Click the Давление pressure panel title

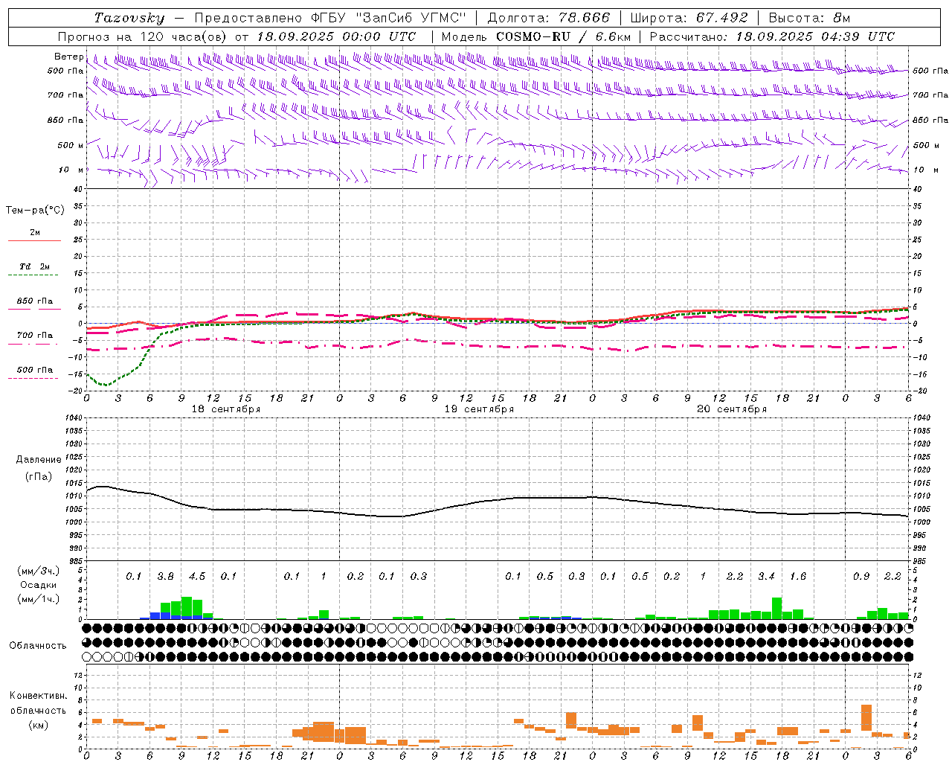(x=39, y=460)
